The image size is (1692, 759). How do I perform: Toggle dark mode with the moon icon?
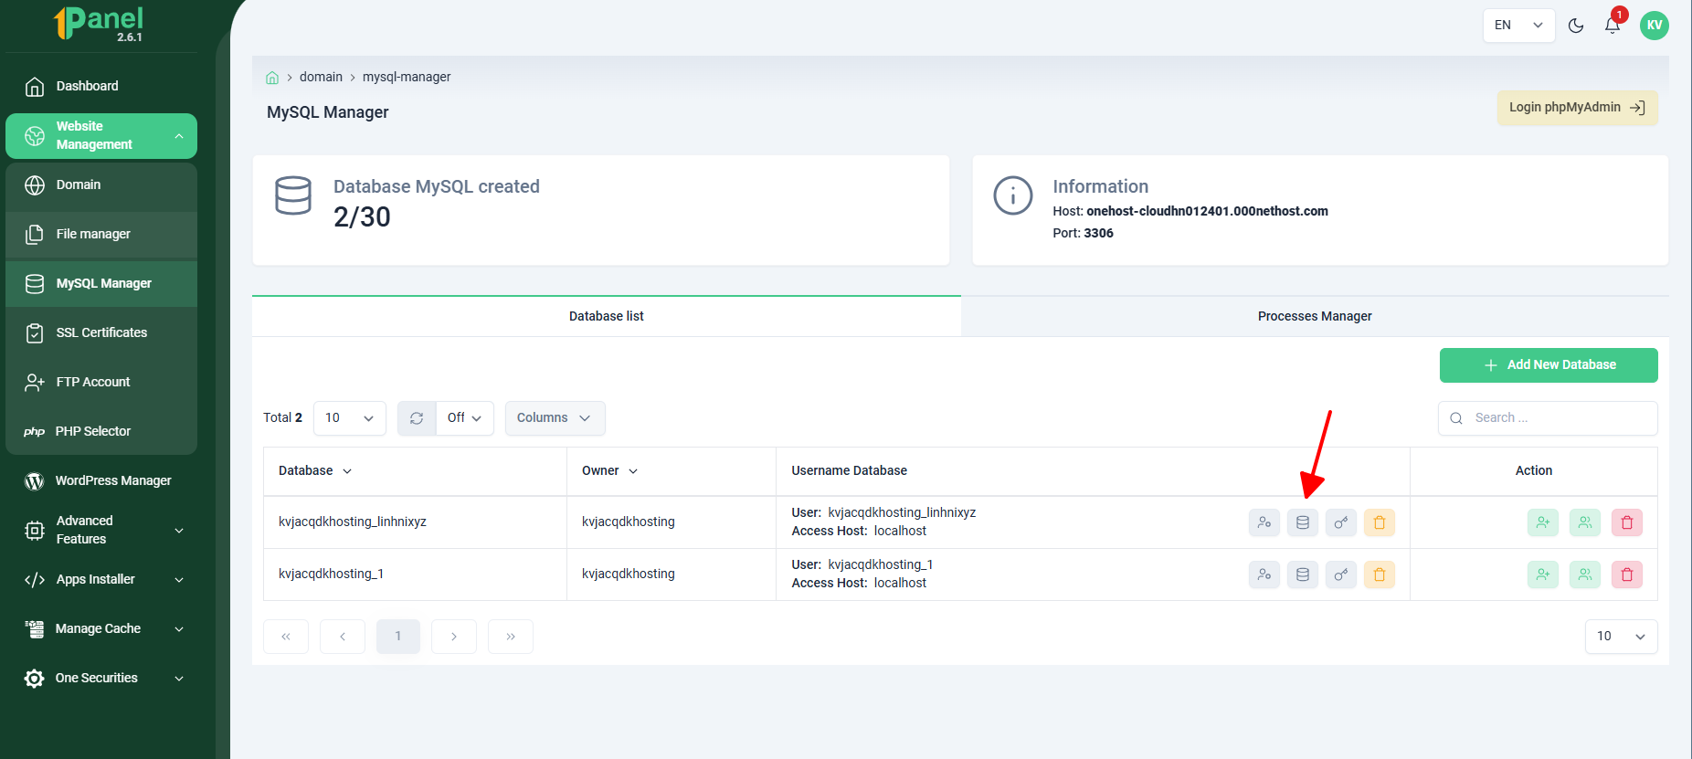coord(1576,26)
